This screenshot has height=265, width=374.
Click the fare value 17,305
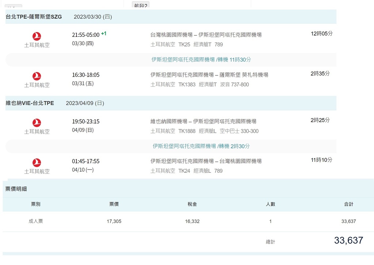point(114,221)
